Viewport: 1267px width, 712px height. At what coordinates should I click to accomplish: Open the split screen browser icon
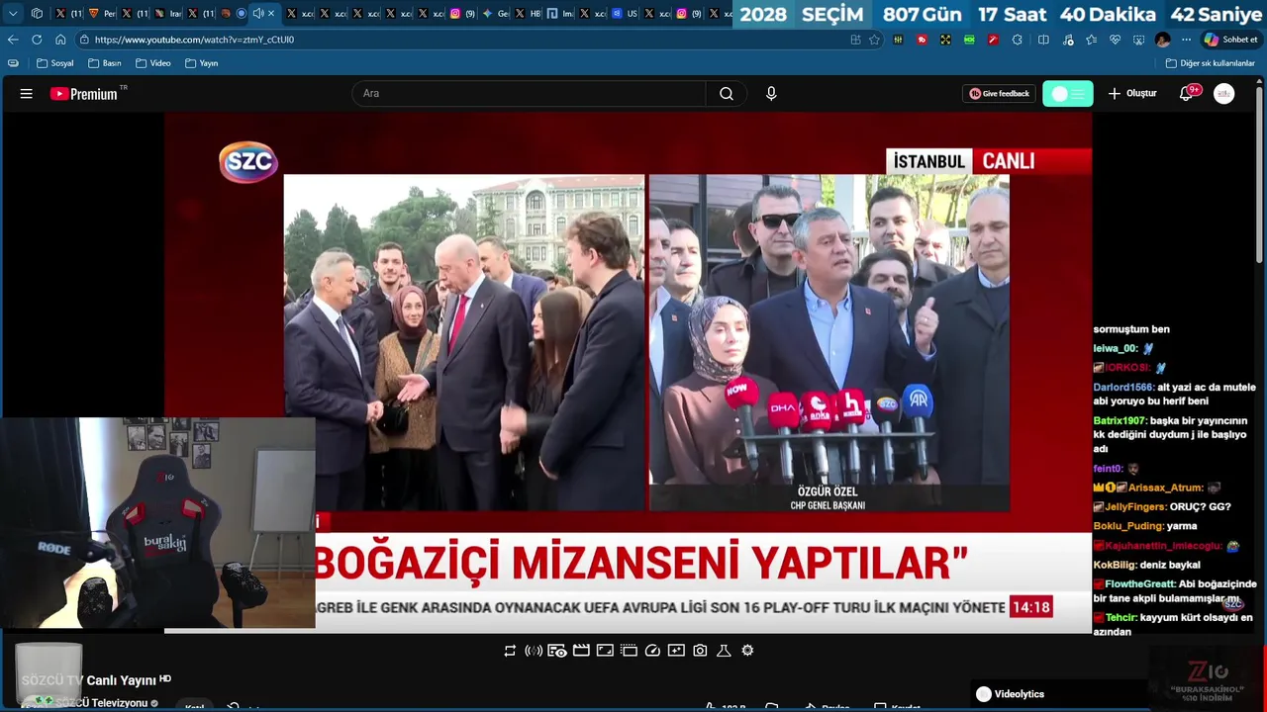[x=1043, y=40]
